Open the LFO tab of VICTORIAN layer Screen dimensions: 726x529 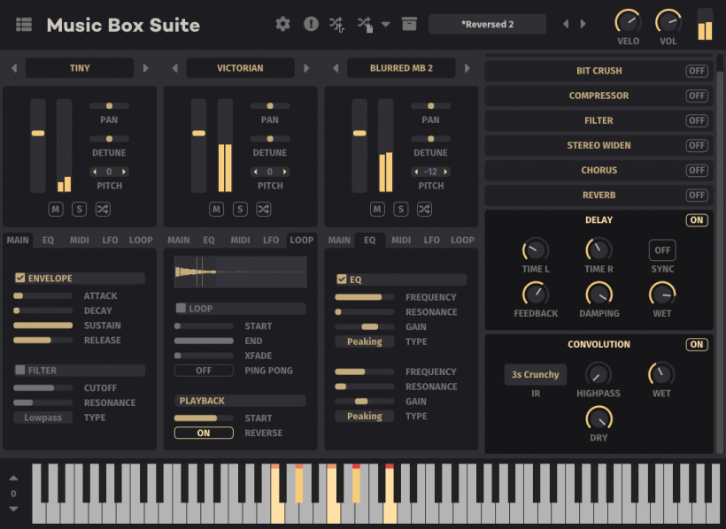tap(271, 241)
